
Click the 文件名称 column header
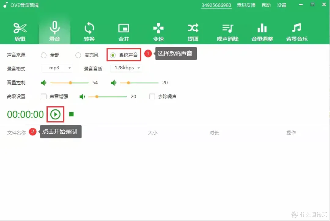coord(16,133)
